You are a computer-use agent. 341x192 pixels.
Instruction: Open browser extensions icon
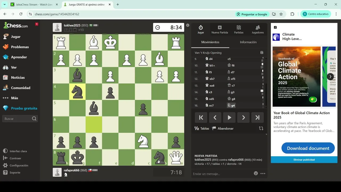click(x=292, y=14)
